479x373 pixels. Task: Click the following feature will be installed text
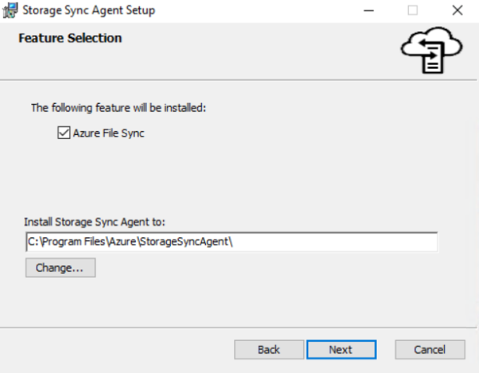pos(118,108)
